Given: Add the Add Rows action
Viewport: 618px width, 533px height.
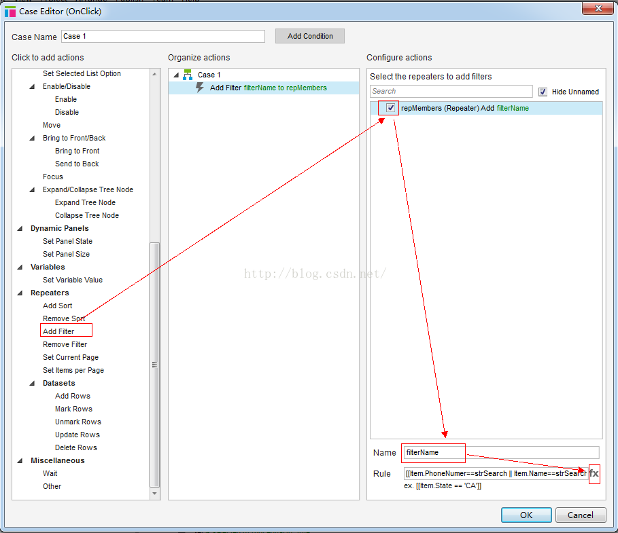Looking at the screenshot, I should click(73, 396).
